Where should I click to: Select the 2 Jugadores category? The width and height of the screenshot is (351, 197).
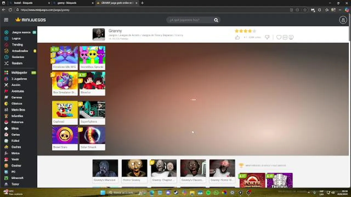[19, 79]
